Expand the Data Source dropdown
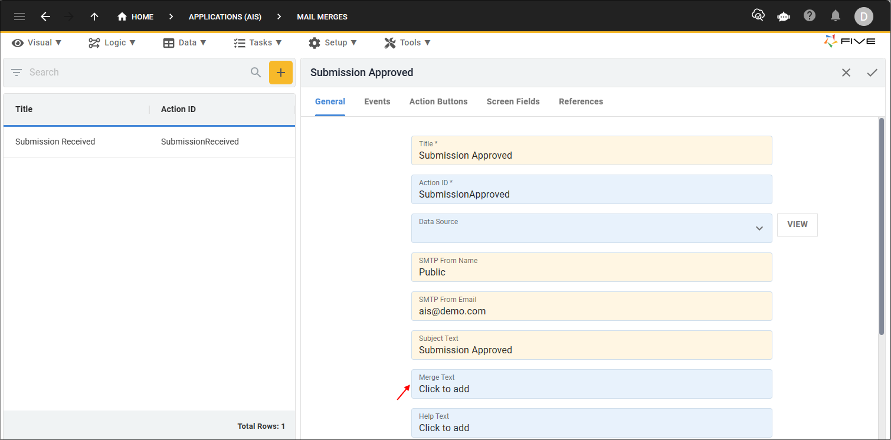 click(759, 228)
